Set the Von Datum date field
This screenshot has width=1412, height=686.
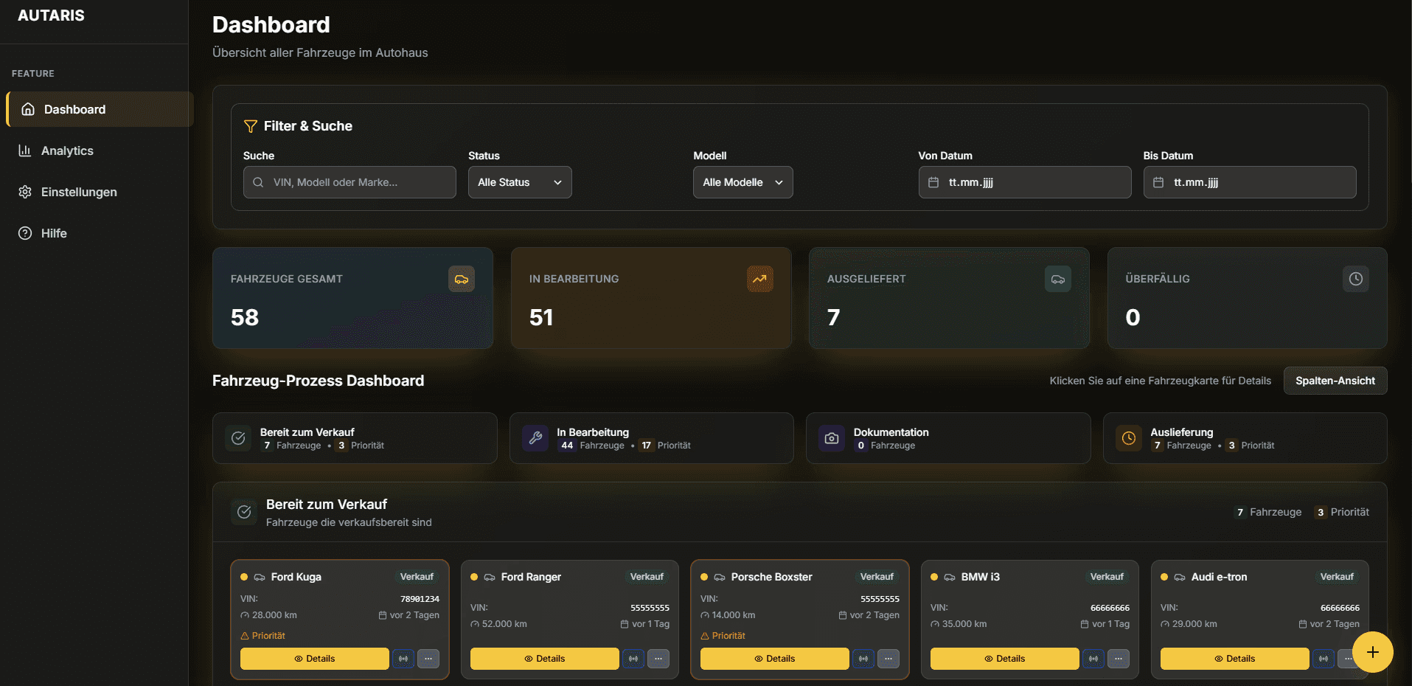click(x=1025, y=182)
